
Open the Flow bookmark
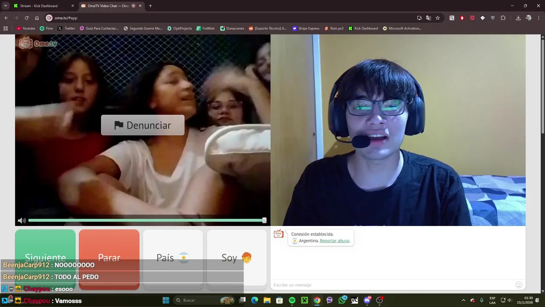46,29
